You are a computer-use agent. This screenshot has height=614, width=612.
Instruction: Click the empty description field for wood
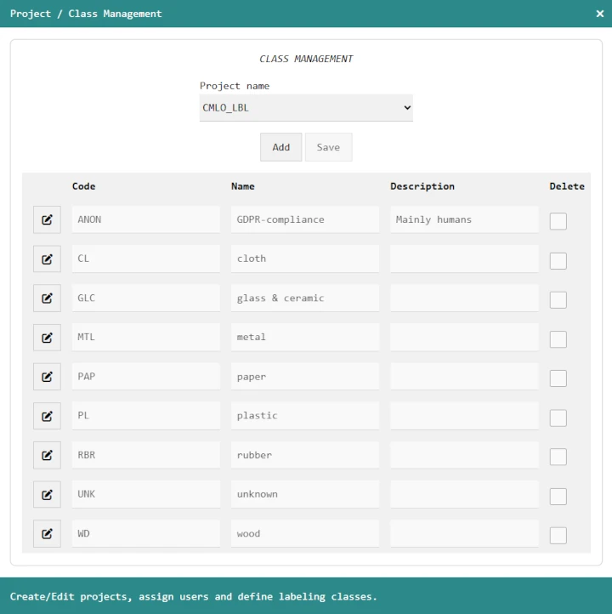(464, 534)
